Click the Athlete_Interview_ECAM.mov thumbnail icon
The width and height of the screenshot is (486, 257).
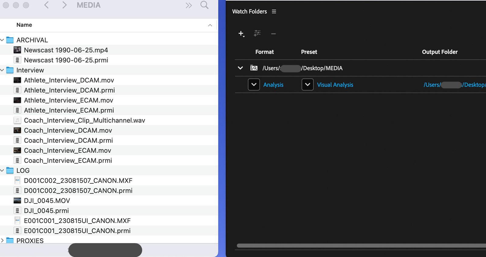point(17,100)
